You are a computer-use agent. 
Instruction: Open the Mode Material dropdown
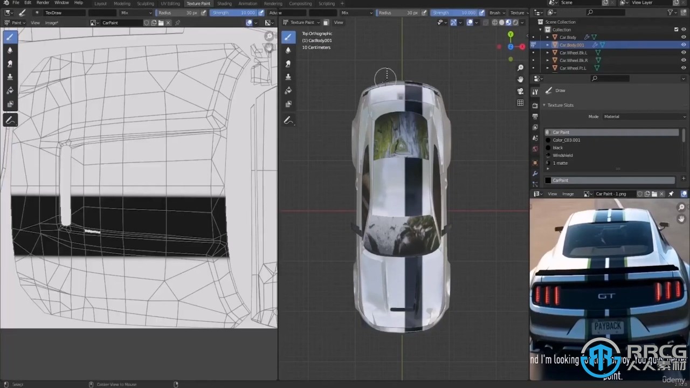point(644,116)
